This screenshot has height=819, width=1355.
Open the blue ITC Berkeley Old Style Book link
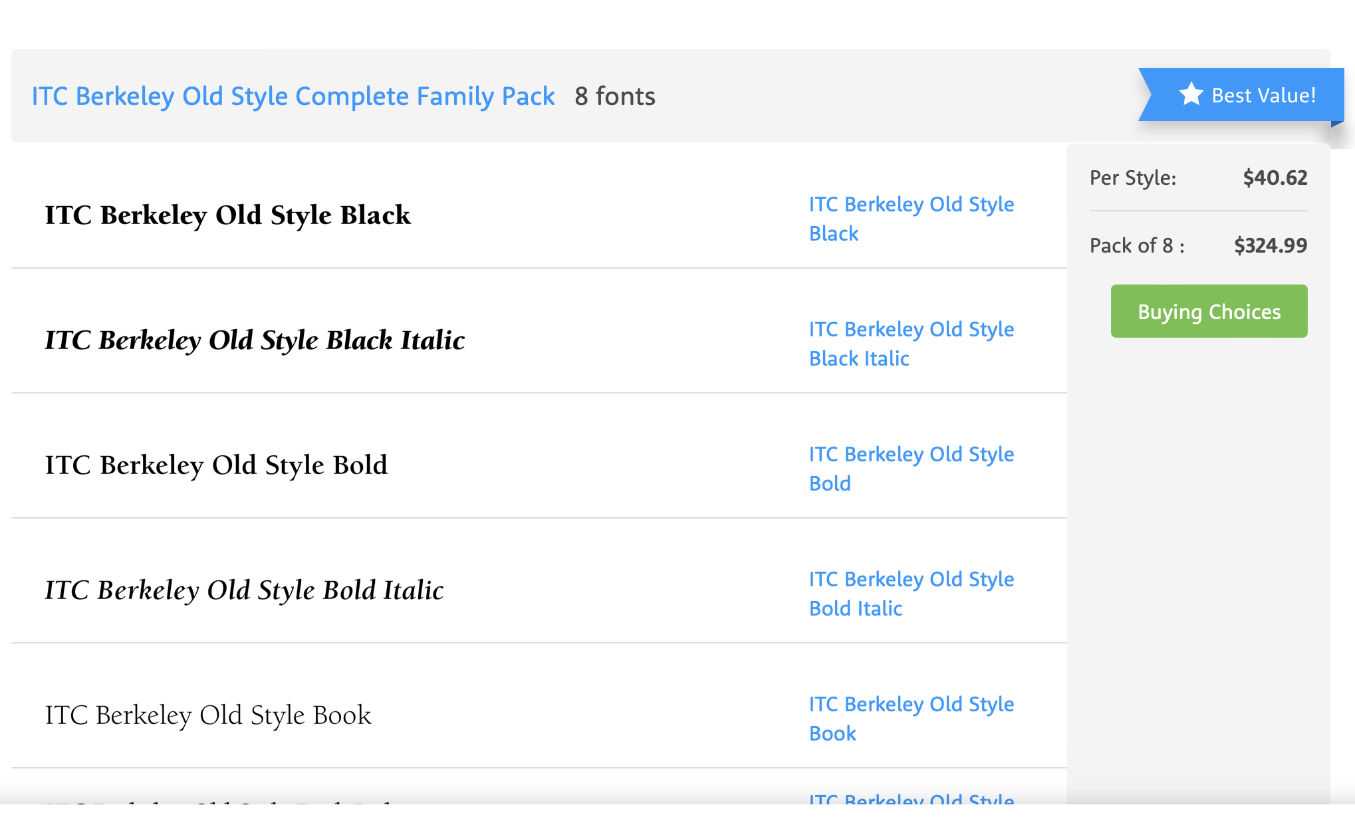click(x=911, y=719)
